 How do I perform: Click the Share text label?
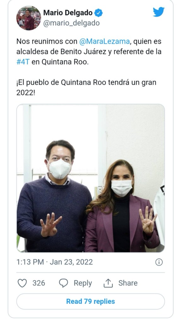pyautogui.click(x=128, y=283)
